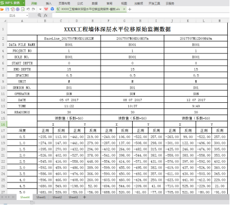Click the print preview icon
Viewport: 230px width, 205px height.
(x=22, y=9)
